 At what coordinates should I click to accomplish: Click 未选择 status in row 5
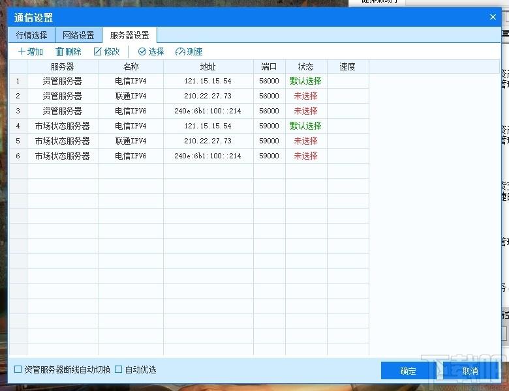tap(305, 141)
